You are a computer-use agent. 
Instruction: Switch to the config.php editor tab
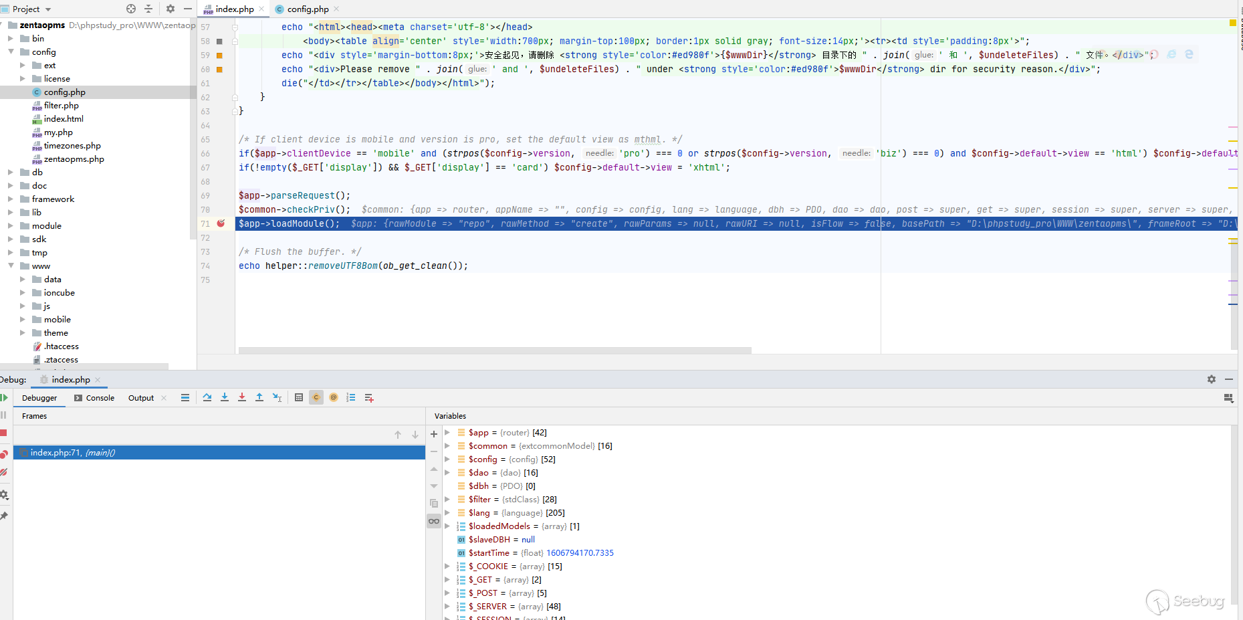[308, 9]
